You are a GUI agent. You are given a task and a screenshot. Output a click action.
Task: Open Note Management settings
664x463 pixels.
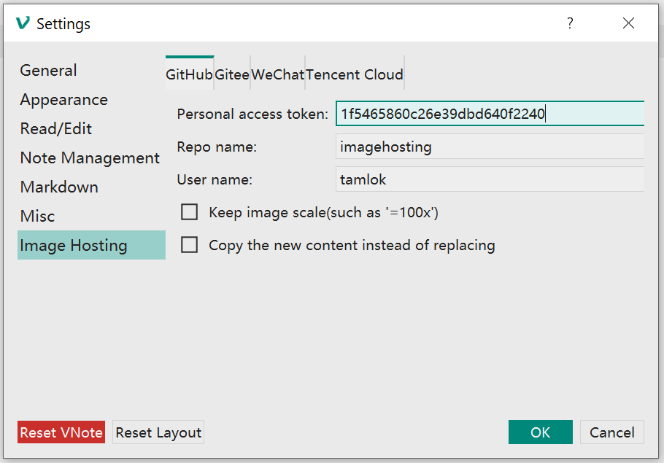pos(90,158)
